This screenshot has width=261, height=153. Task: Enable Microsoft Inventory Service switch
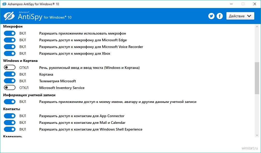click(x=10, y=87)
